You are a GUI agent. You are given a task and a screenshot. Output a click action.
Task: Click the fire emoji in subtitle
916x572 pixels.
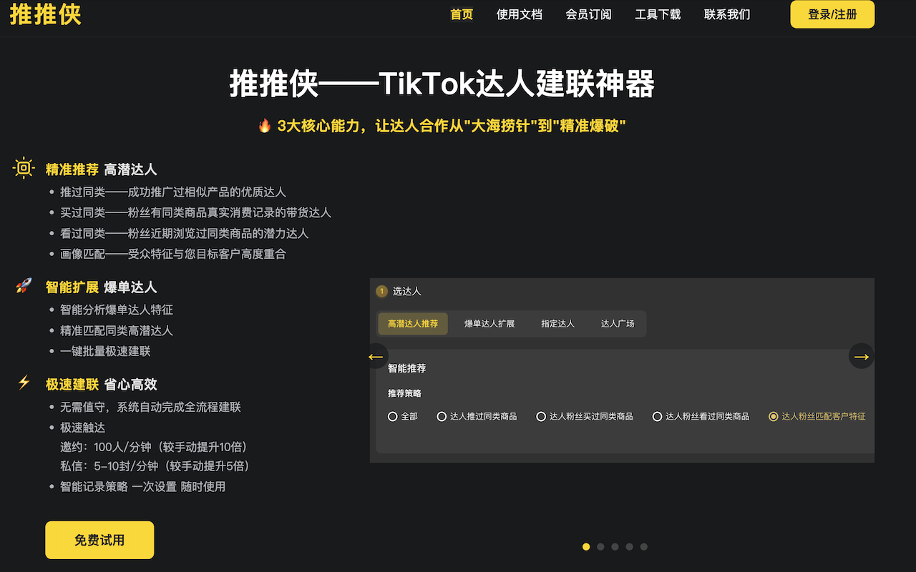coord(264,127)
